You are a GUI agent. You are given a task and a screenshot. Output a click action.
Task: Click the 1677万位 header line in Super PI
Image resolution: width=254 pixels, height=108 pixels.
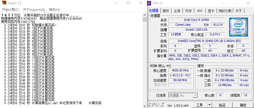click(40, 15)
